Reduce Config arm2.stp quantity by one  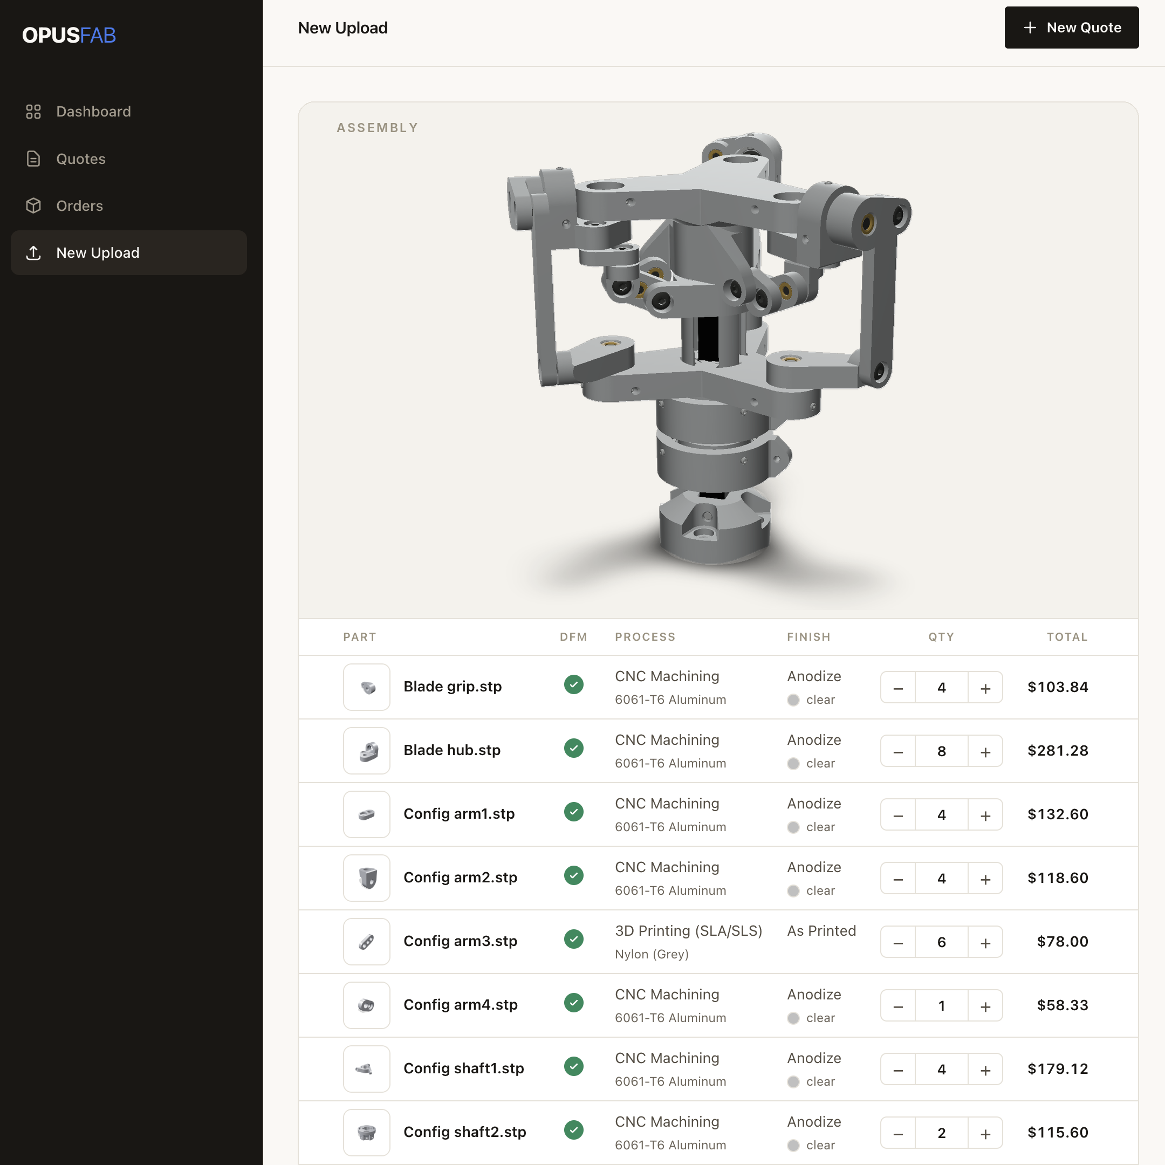(x=898, y=878)
